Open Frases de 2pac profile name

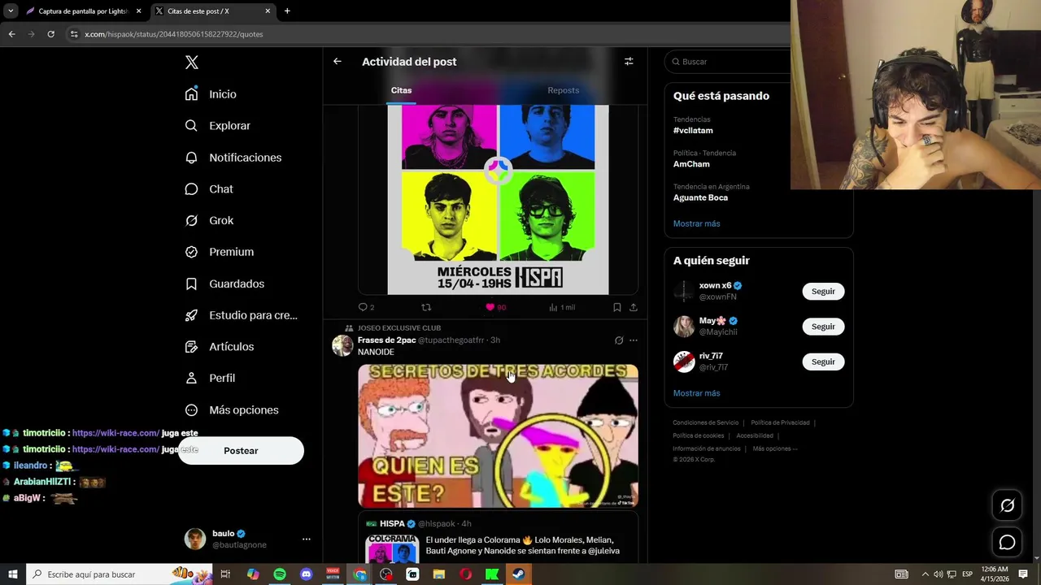pos(386,340)
